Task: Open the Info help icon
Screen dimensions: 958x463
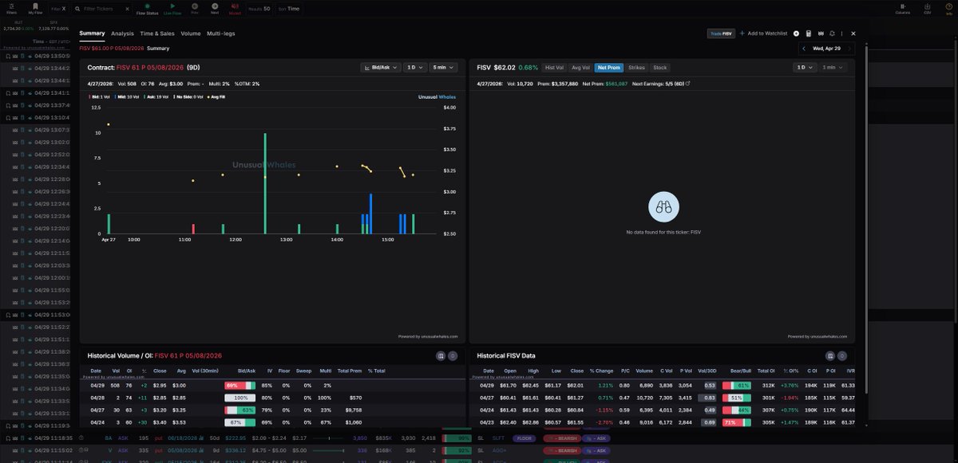Action: pos(948,6)
